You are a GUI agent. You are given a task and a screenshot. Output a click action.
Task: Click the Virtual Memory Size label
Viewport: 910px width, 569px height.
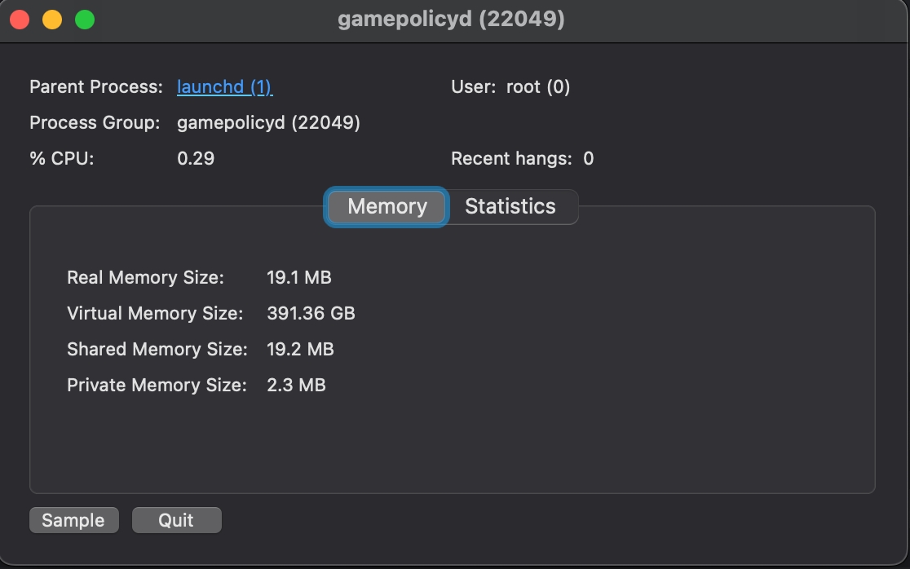pos(155,313)
